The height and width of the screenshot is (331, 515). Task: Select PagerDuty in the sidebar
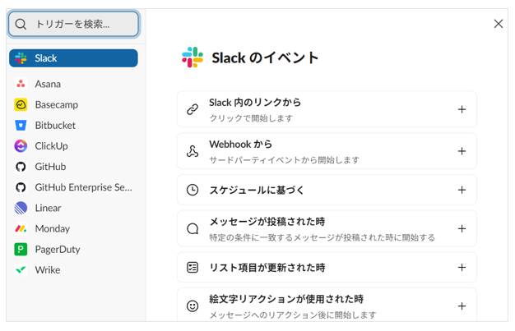pyautogui.click(x=73, y=250)
